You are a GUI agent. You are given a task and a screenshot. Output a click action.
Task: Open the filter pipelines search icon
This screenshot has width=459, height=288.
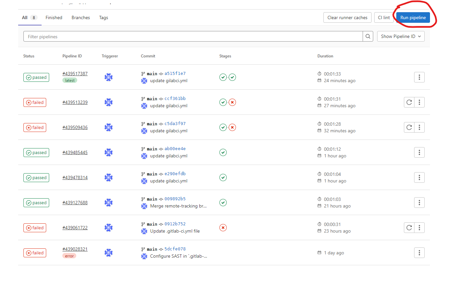(x=368, y=36)
